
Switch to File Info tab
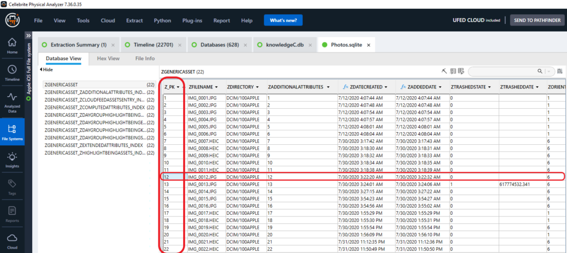tap(145, 59)
